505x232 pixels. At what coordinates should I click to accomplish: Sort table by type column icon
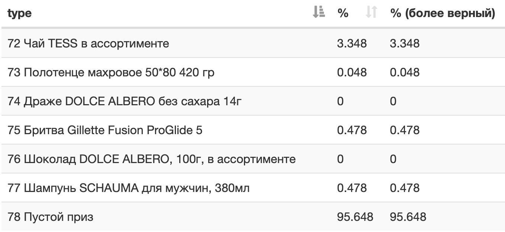[x=319, y=13]
